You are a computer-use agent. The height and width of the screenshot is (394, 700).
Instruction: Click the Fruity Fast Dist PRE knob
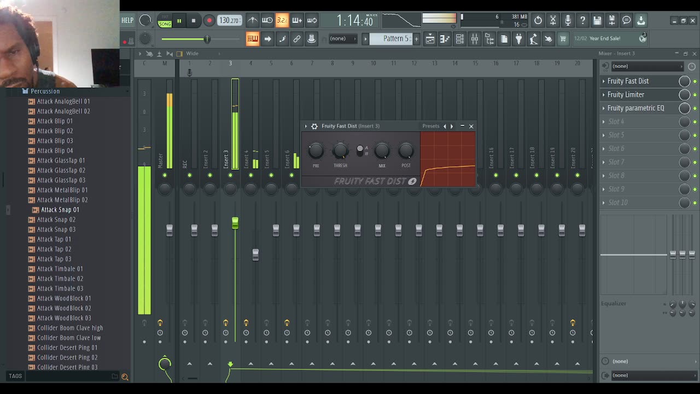tap(316, 150)
